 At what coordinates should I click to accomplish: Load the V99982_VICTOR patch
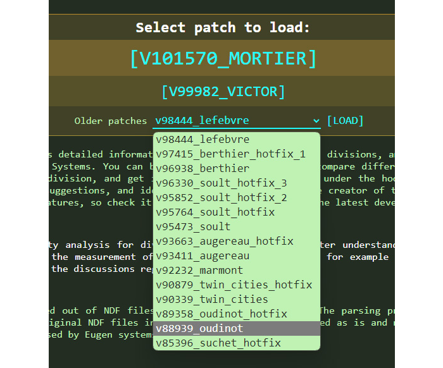pos(222,92)
